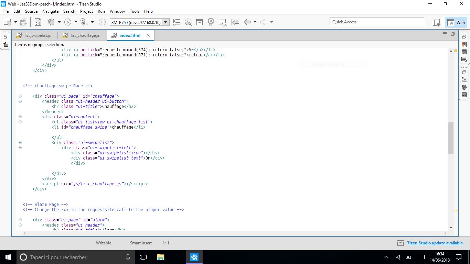
Task: Open the Outline view icon in right sidebar
Action: 464,80
